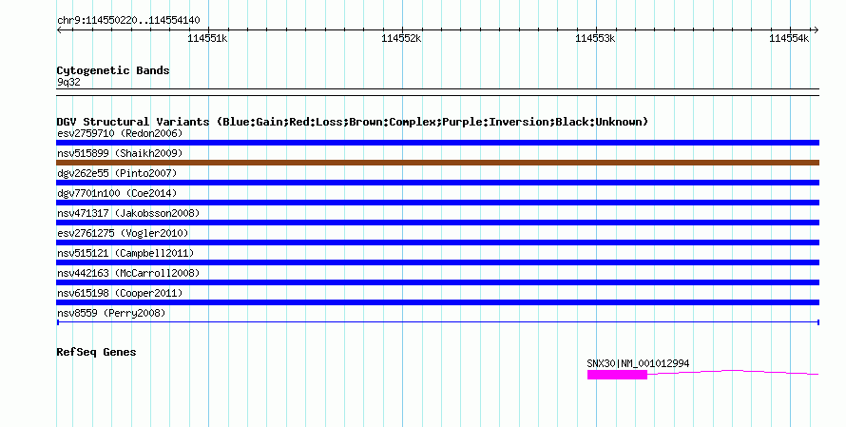Click the brown complex variant bar nsv515899

[437, 163]
